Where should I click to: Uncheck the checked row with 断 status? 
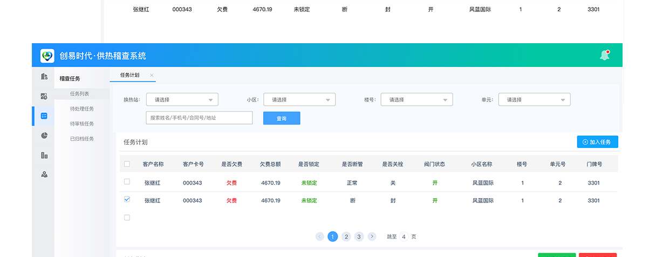tap(127, 199)
